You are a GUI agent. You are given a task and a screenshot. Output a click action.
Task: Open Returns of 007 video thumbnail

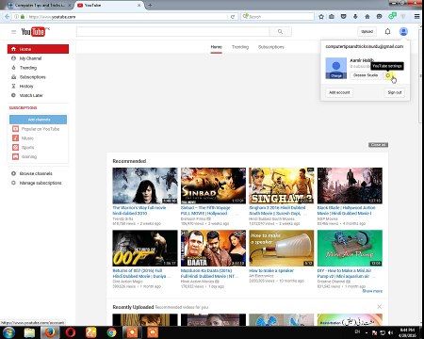[x=145, y=248]
